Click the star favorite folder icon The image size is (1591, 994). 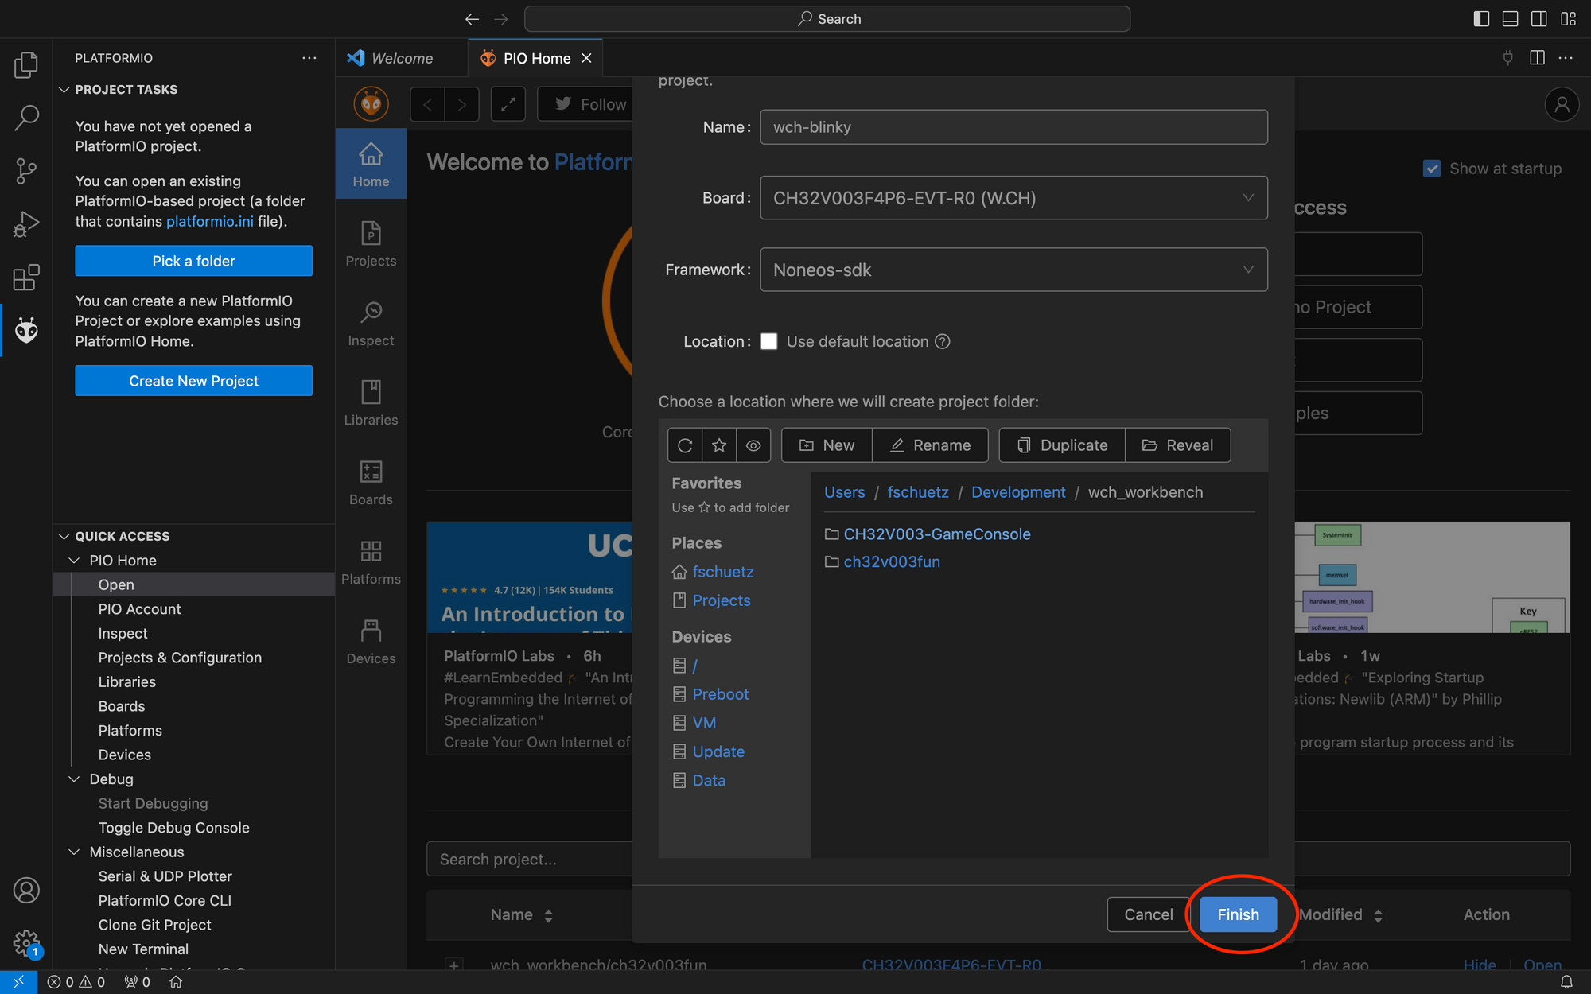point(719,445)
